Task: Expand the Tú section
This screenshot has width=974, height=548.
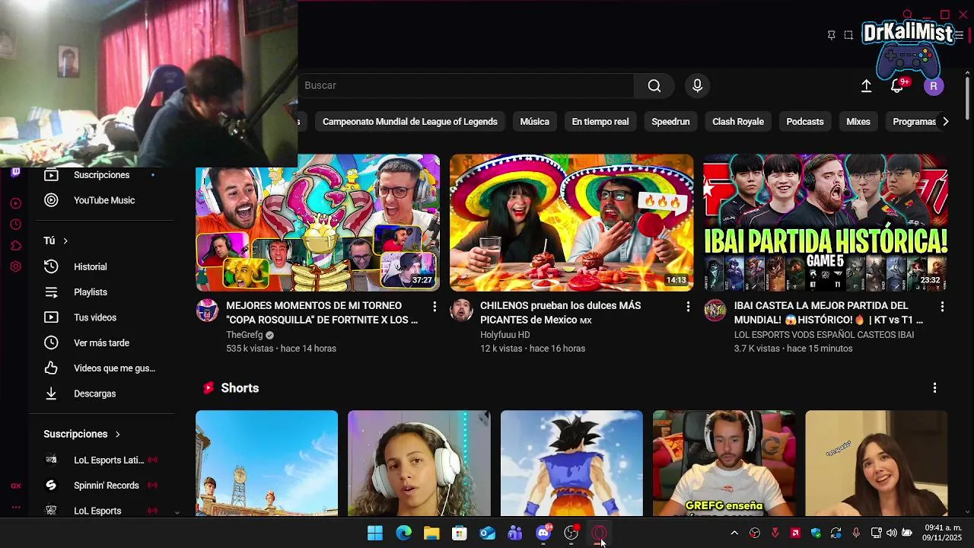Action: click(56, 241)
